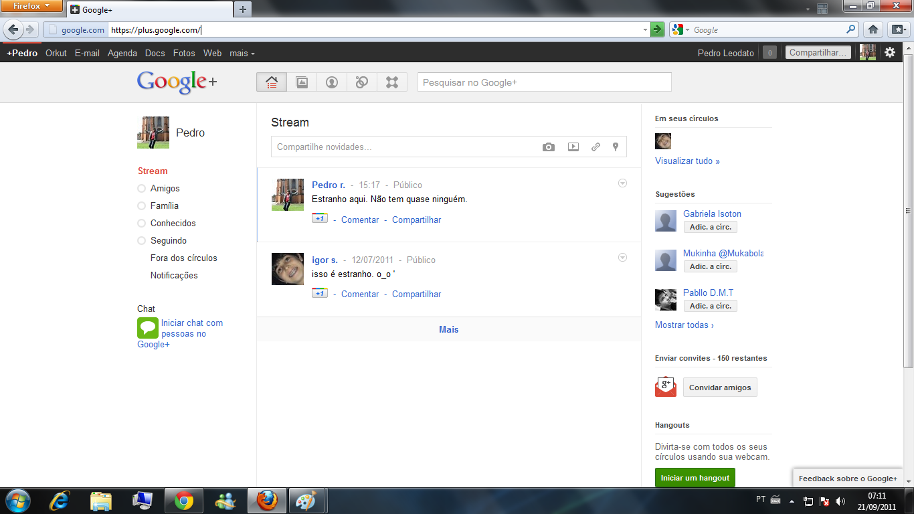Open Firefox home page button
Image resolution: width=914 pixels, height=514 pixels.
click(x=873, y=29)
